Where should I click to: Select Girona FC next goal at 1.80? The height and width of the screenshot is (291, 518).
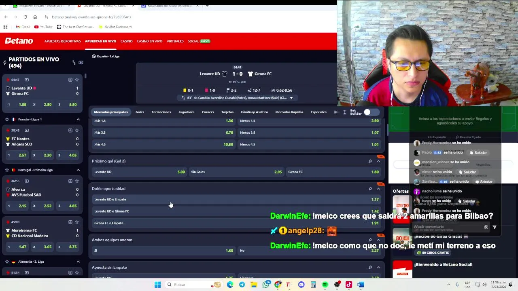[333, 172]
